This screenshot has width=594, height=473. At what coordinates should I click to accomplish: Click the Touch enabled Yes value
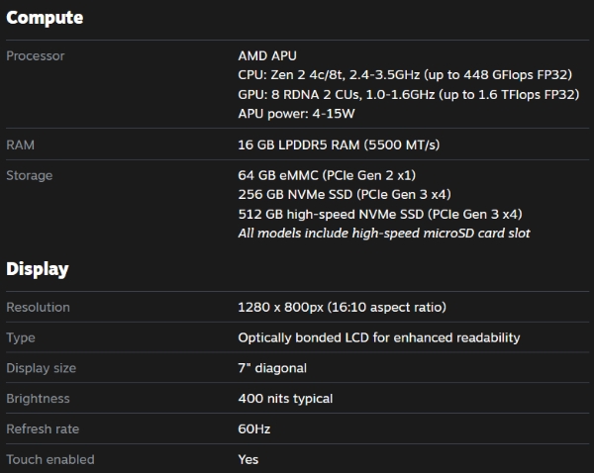[x=248, y=459]
